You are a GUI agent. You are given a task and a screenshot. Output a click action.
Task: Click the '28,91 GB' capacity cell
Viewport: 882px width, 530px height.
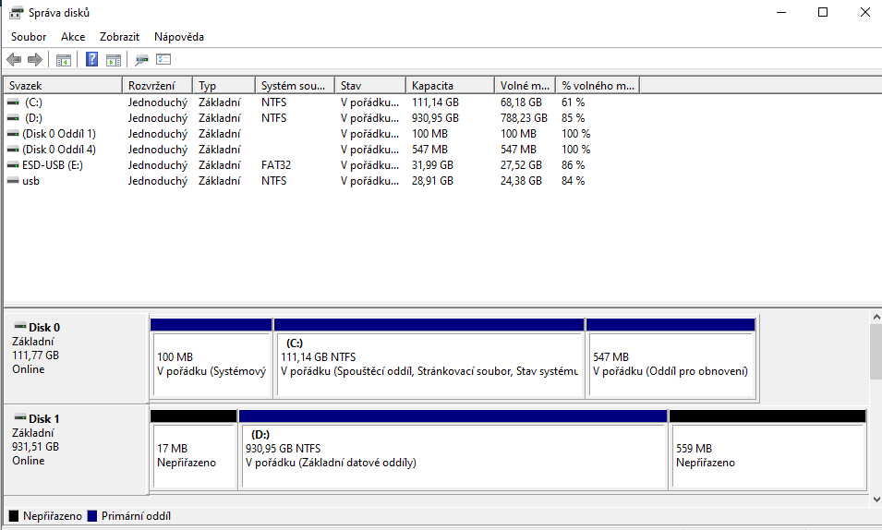[x=432, y=181]
